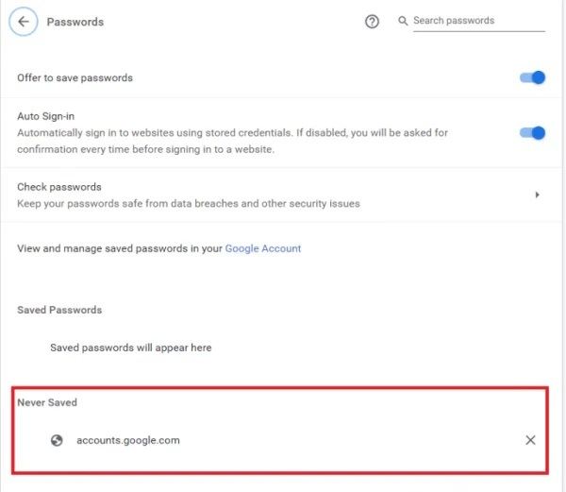Click the Passwords page title
566x492 pixels.
(75, 22)
